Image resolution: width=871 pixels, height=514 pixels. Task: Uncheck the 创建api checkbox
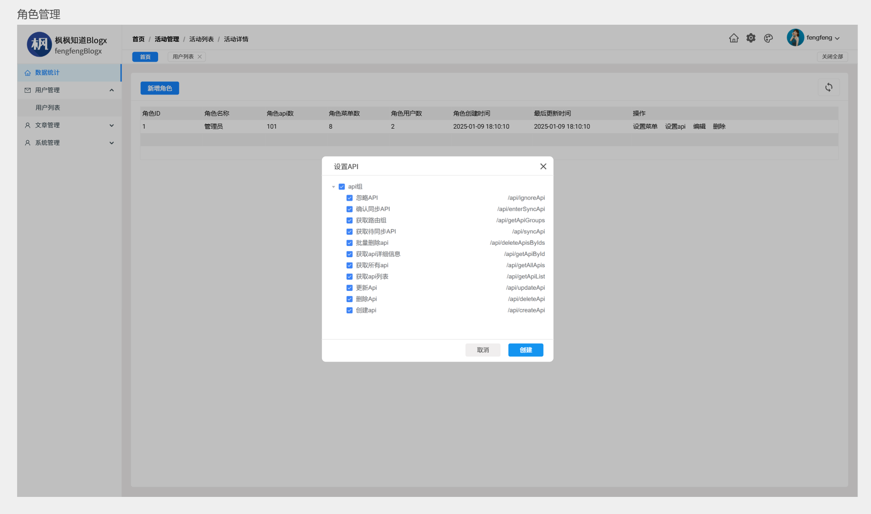click(349, 310)
